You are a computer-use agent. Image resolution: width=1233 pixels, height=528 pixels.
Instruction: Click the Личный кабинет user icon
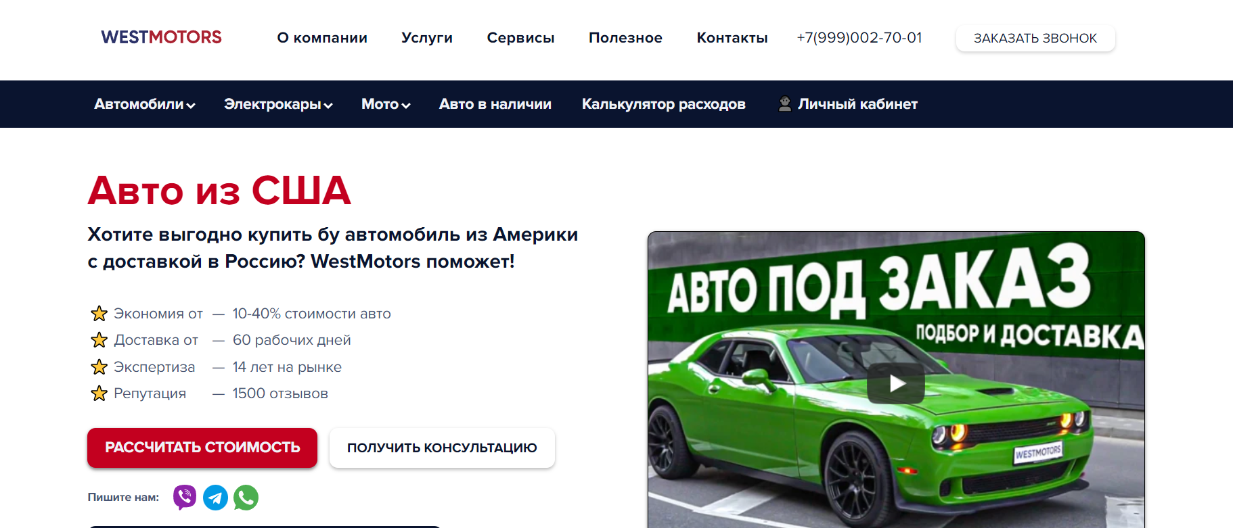pyautogui.click(x=784, y=103)
